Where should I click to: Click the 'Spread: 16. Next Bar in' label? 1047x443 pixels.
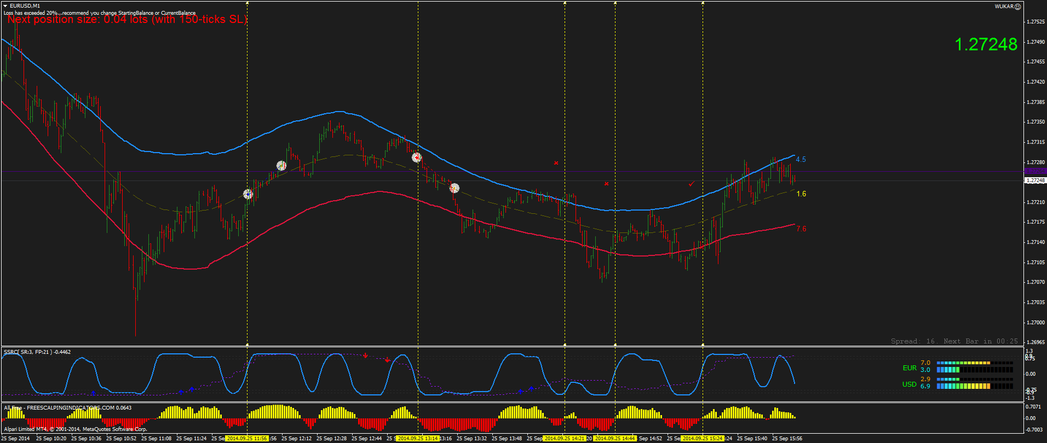[x=954, y=341]
